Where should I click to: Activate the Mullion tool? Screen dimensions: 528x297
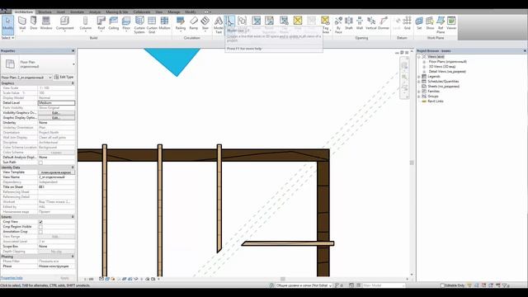(164, 24)
